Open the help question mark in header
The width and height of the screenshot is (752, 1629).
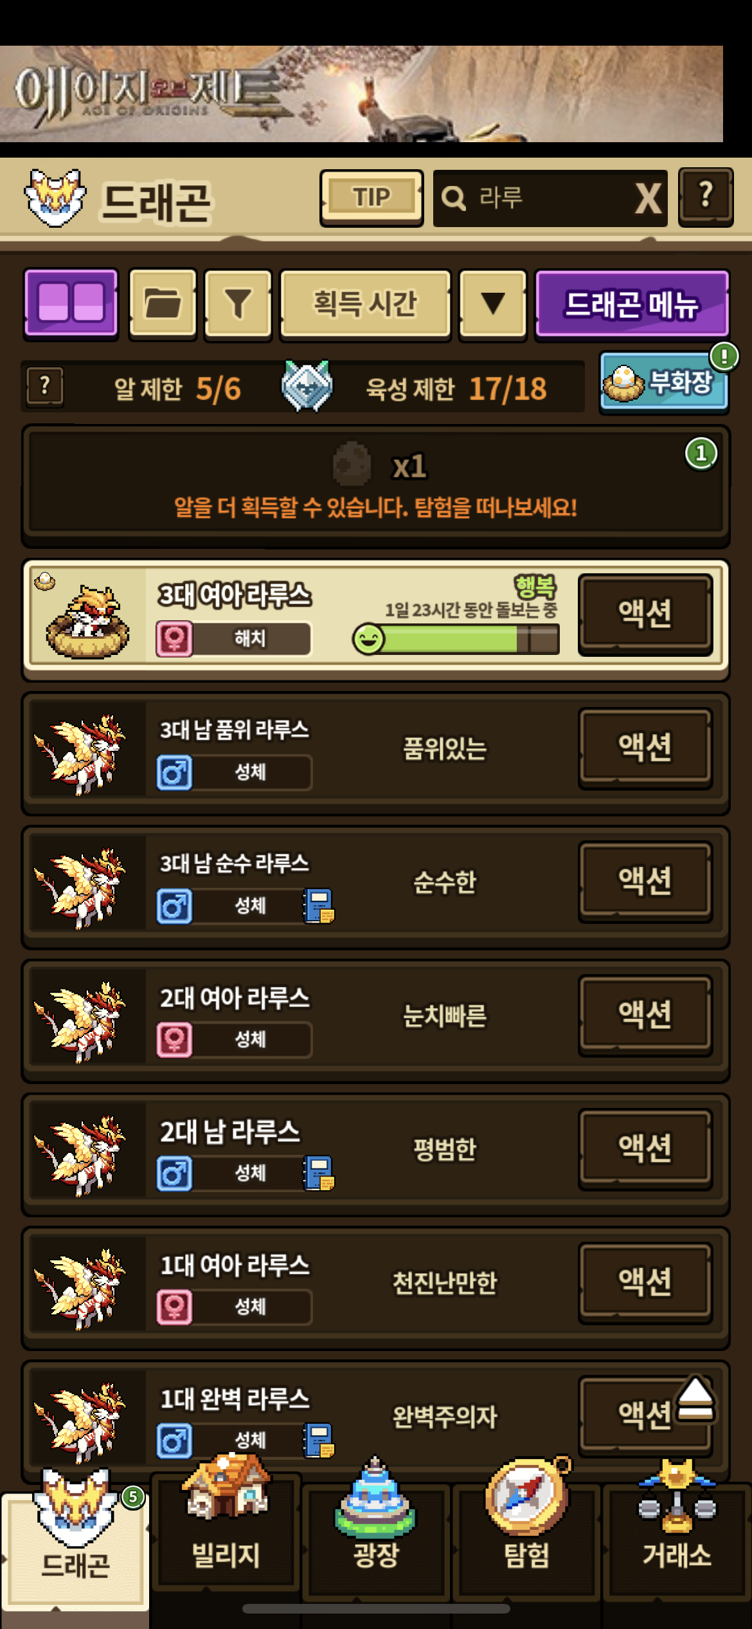(x=706, y=197)
